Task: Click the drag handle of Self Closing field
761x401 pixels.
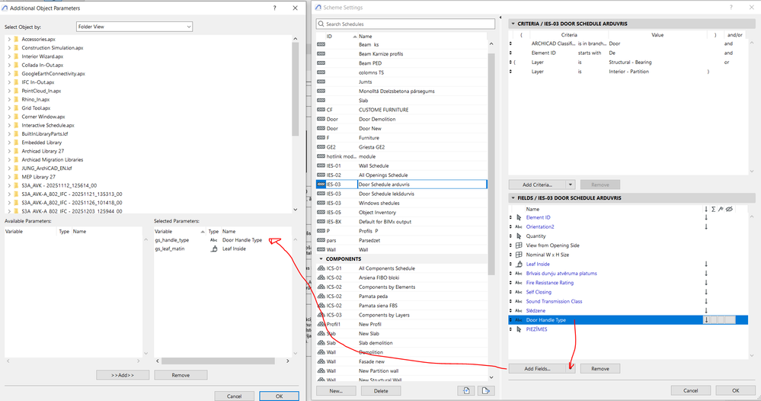Action: pyautogui.click(x=510, y=292)
